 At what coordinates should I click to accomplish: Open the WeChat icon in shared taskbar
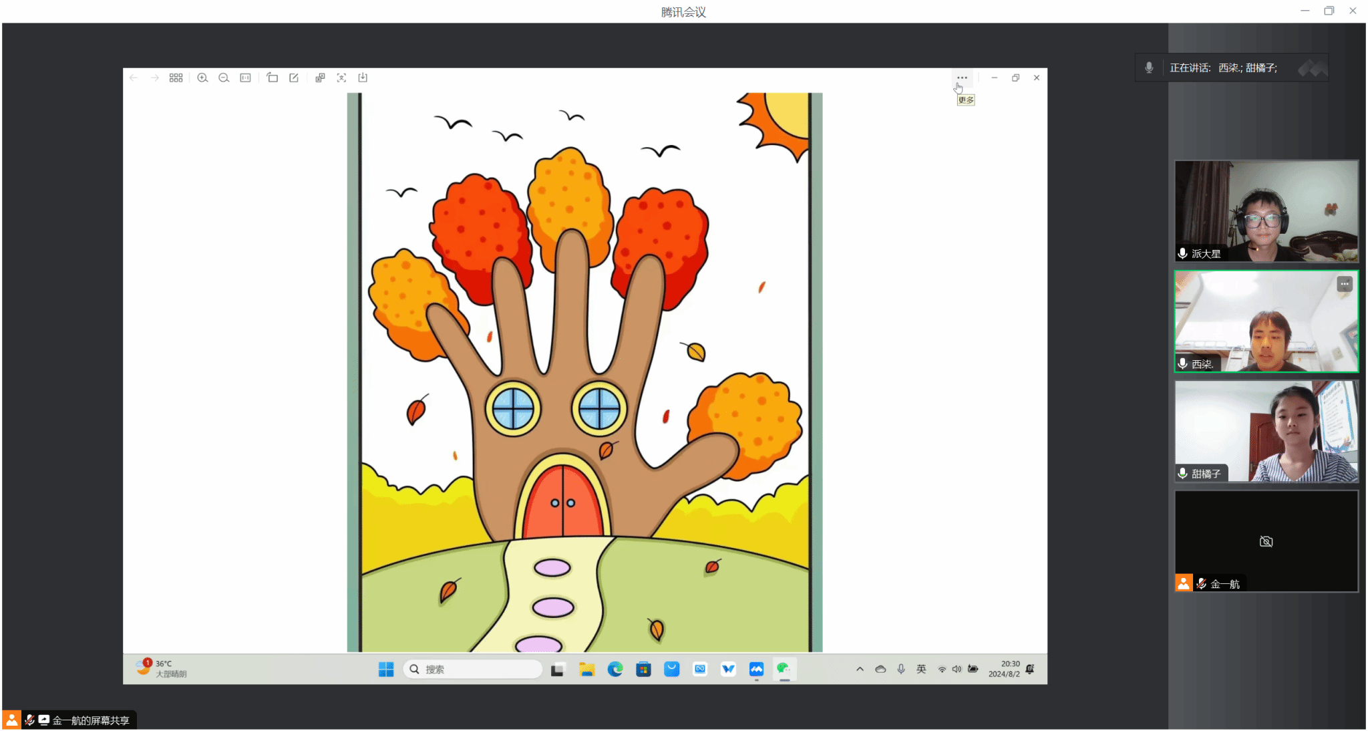pos(784,669)
